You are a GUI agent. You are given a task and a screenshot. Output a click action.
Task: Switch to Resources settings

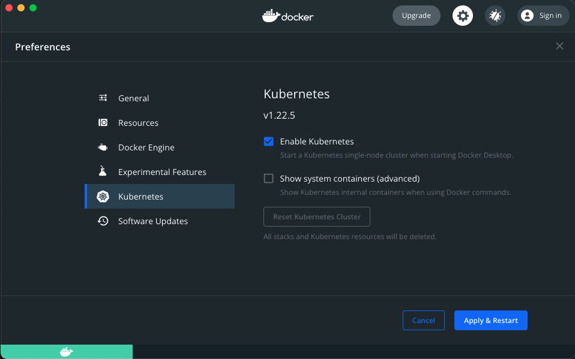[x=160, y=123]
